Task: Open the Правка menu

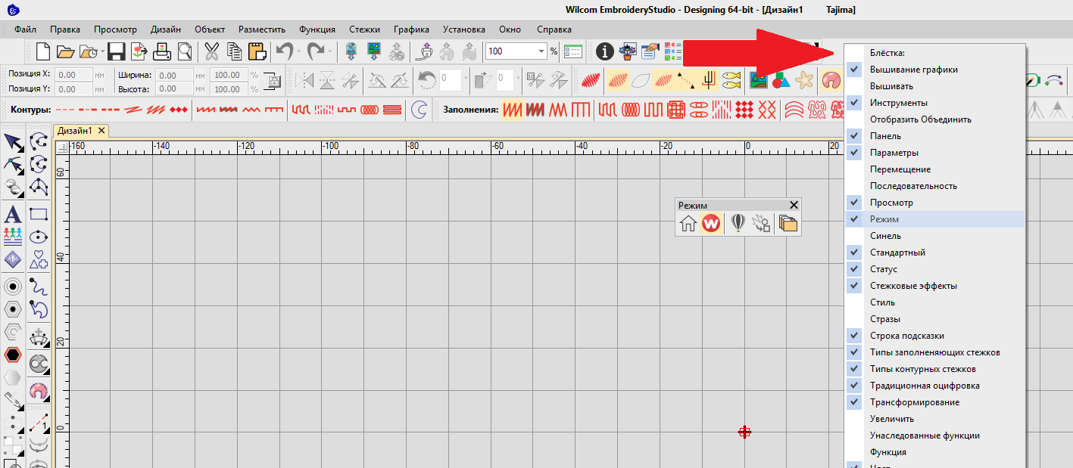Action: pyautogui.click(x=65, y=29)
